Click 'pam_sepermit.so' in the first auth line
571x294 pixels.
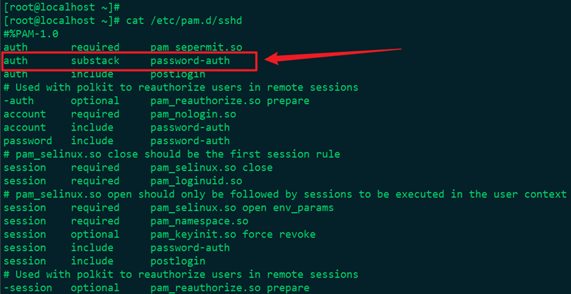pyautogui.click(x=196, y=47)
